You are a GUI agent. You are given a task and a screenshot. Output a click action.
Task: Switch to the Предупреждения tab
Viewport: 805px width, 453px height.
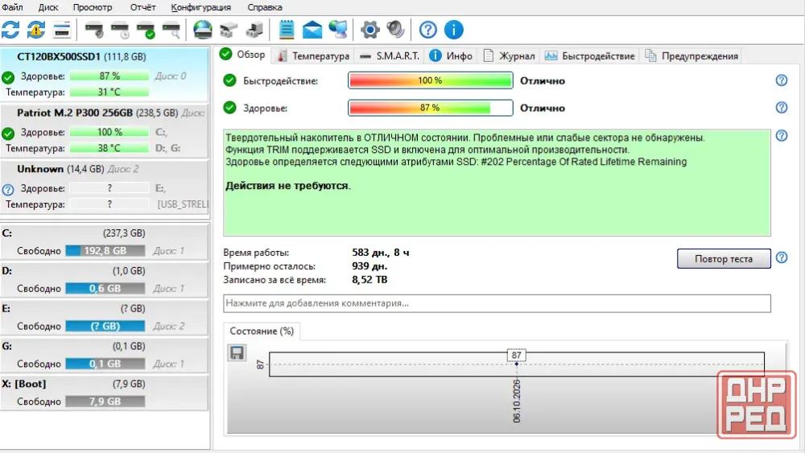coord(691,56)
